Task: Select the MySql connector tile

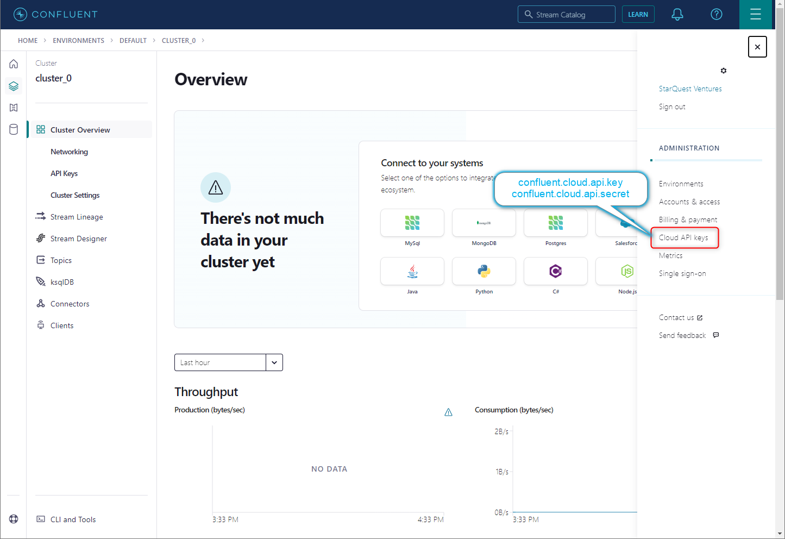Action: [412, 223]
